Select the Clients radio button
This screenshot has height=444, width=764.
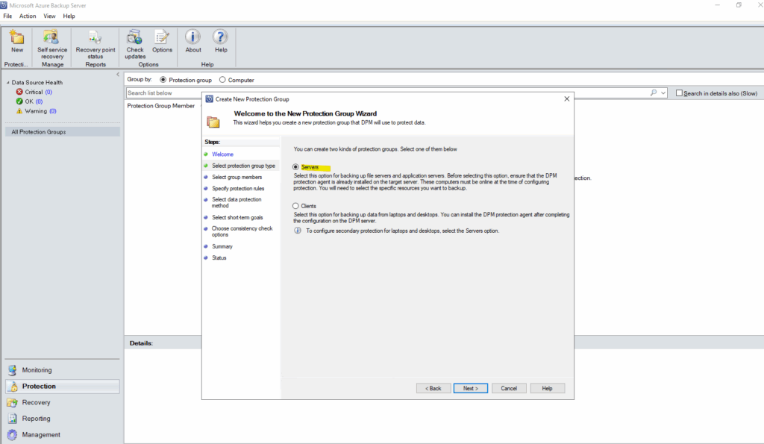click(296, 205)
